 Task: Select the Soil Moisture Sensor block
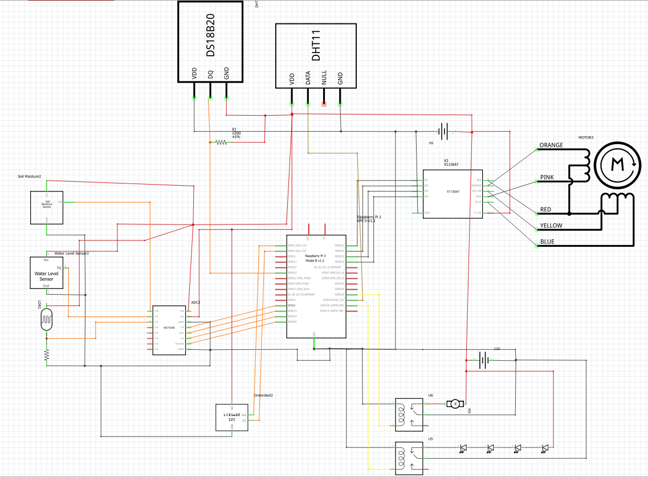[47, 207]
